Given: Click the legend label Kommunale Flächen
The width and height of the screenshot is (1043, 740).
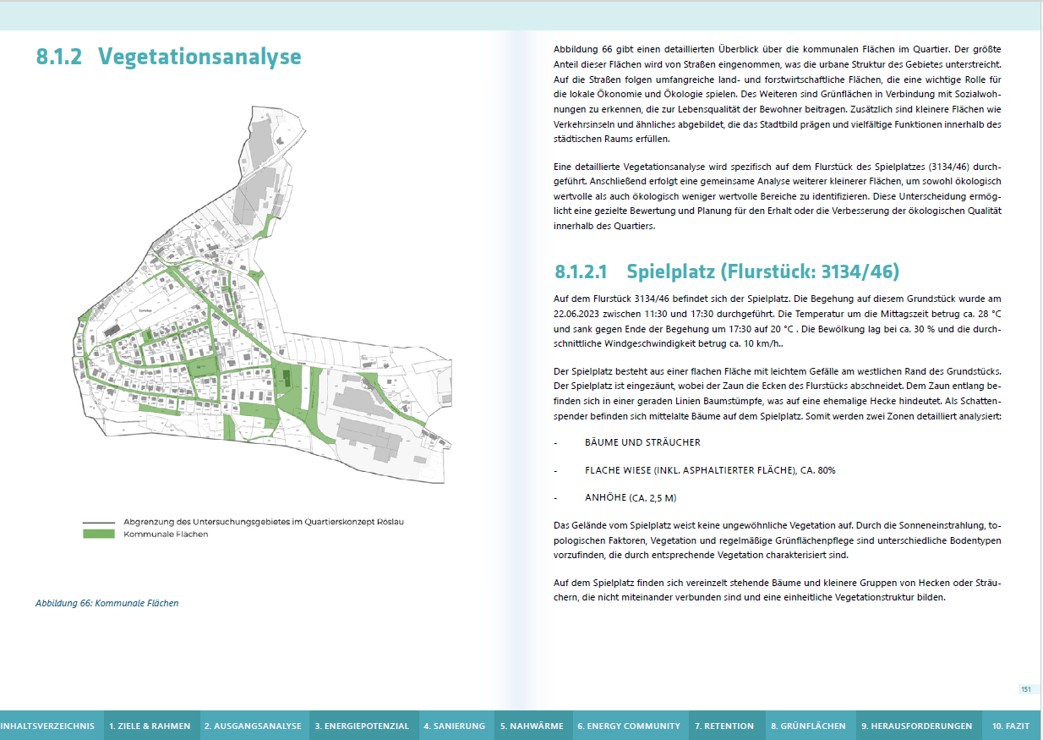Looking at the screenshot, I should (x=166, y=534).
